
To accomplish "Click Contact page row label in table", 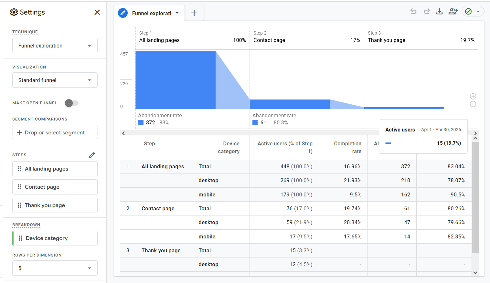I will (158, 208).
